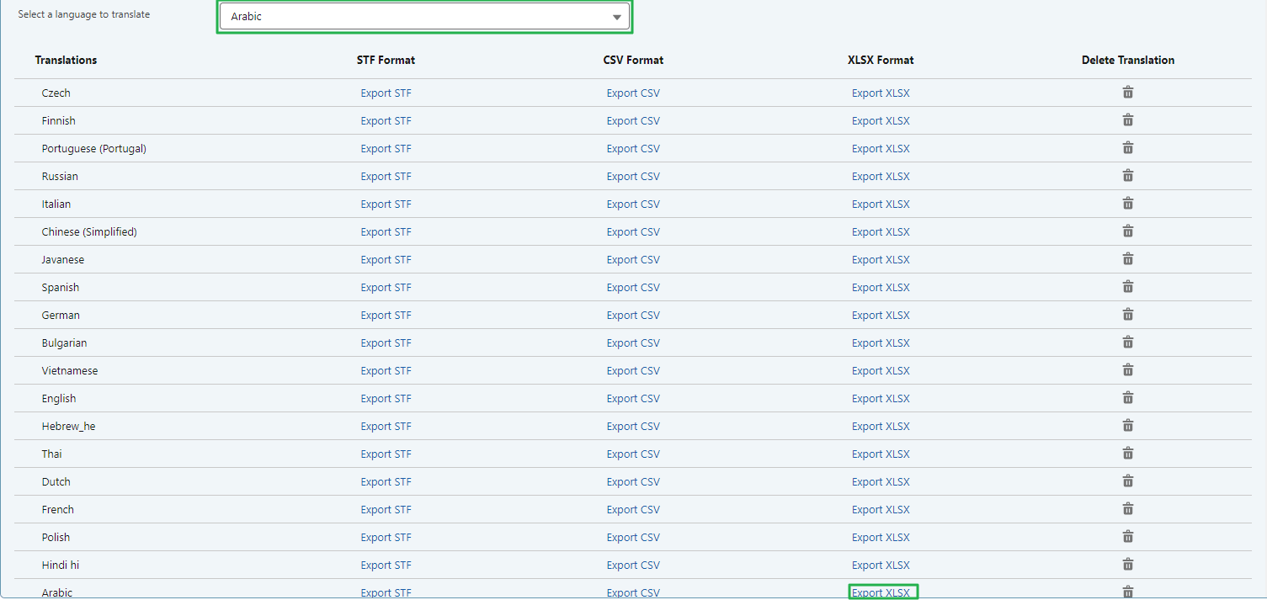Delete the Hindi hi translation
1267x600 pixels.
click(x=1128, y=564)
